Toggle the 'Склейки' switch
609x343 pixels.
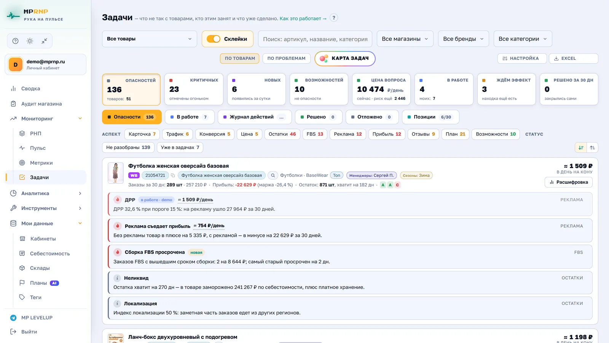[214, 39]
